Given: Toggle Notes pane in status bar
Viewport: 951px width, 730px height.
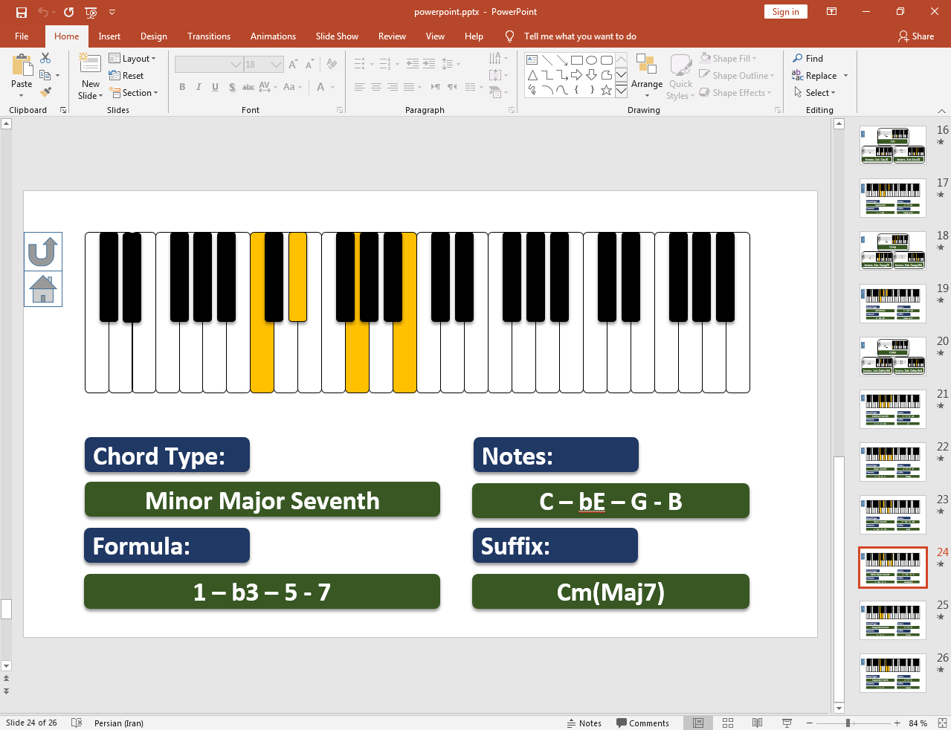Looking at the screenshot, I should [x=584, y=723].
